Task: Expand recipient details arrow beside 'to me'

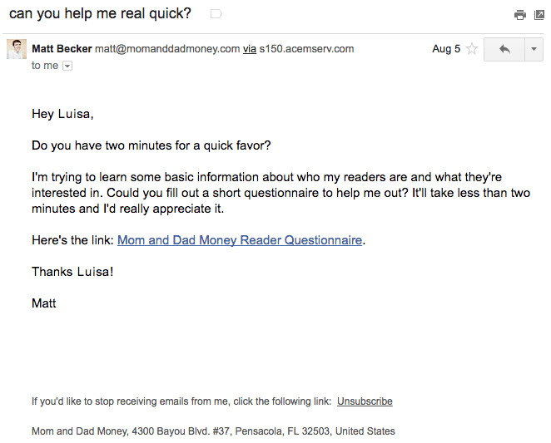Action: tap(67, 66)
